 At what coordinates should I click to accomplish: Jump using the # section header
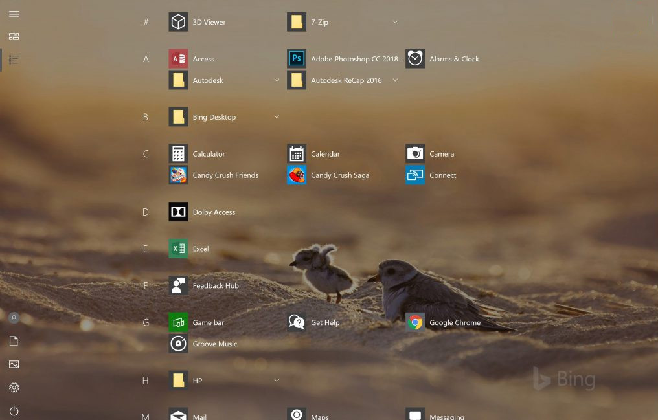click(x=146, y=22)
